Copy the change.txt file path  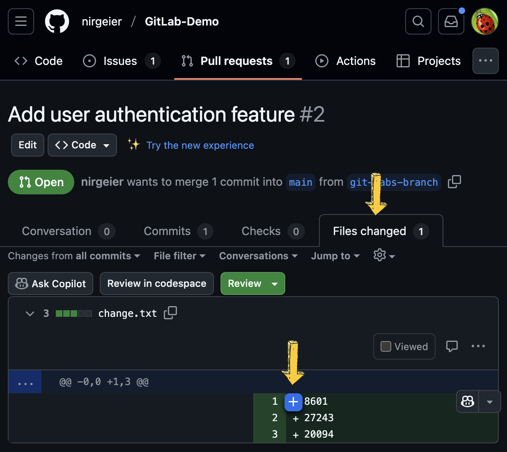pos(170,313)
